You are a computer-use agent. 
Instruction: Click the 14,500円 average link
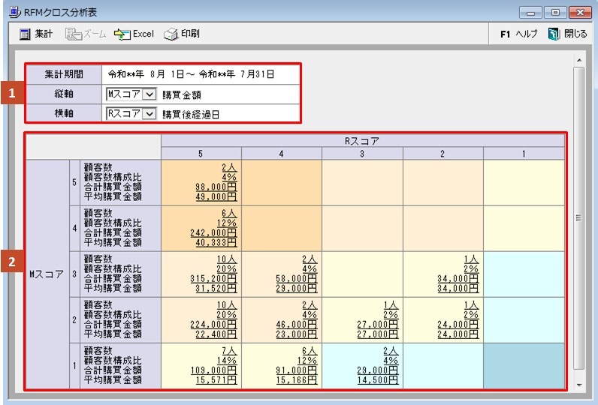coord(378,380)
